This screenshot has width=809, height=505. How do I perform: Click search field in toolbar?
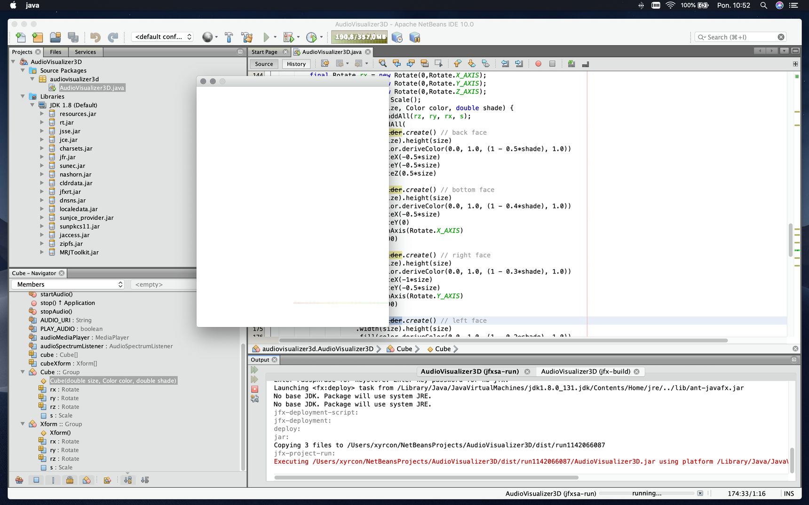click(x=740, y=37)
